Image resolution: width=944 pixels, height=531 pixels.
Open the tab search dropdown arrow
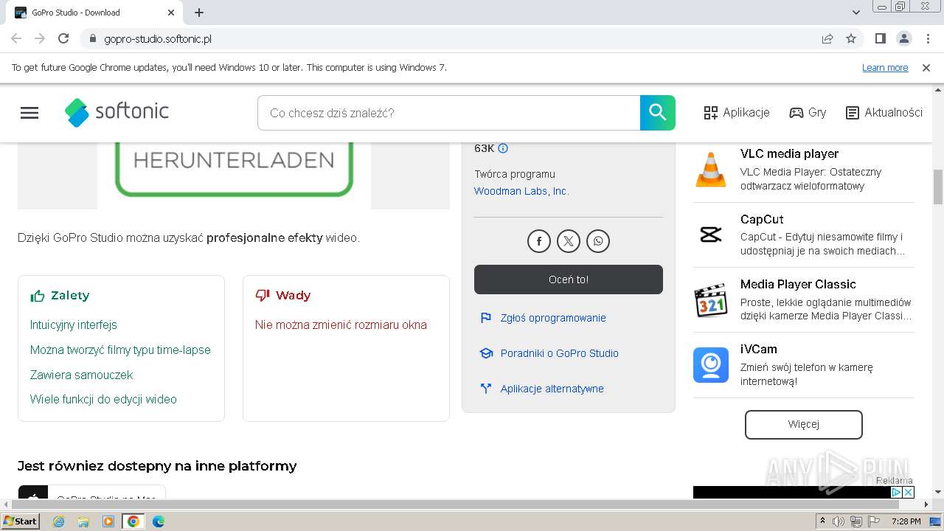pos(856,13)
